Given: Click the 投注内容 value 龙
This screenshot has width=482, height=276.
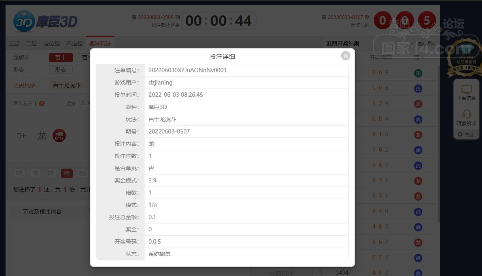Looking at the screenshot, I should (151, 144).
